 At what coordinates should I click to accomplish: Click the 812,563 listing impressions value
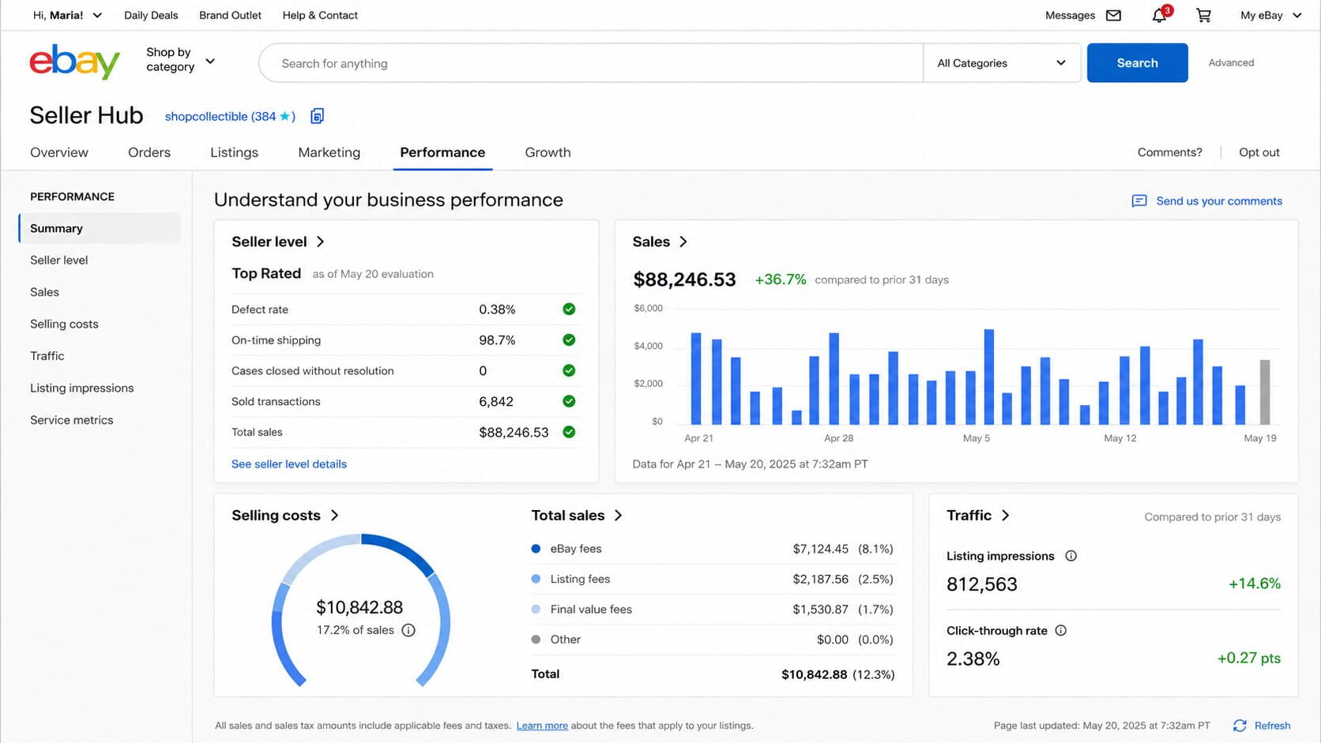(x=982, y=584)
